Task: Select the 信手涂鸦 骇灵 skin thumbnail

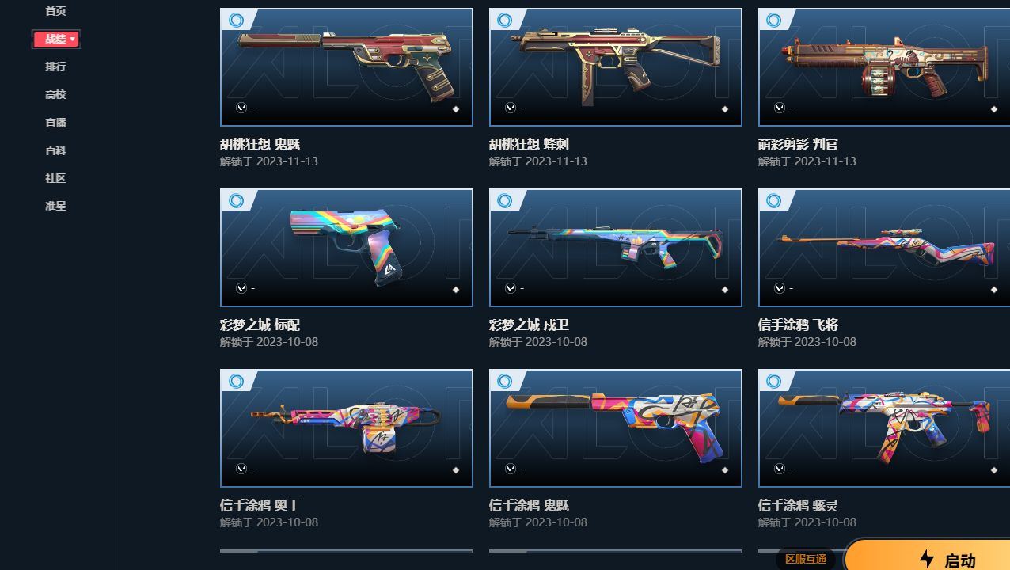Action: pyautogui.click(x=884, y=428)
